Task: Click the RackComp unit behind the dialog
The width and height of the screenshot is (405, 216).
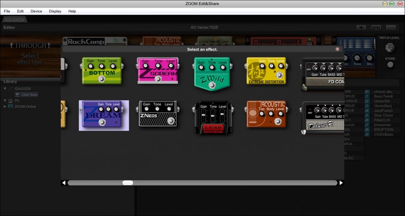Action: click(x=95, y=41)
